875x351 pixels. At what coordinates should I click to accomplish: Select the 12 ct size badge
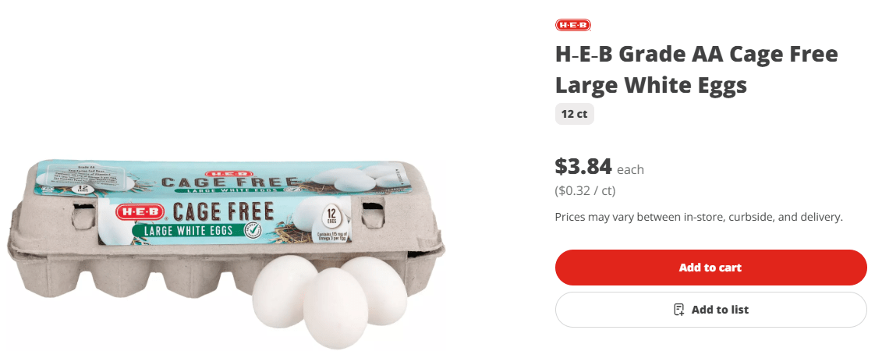pyautogui.click(x=574, y=115)
